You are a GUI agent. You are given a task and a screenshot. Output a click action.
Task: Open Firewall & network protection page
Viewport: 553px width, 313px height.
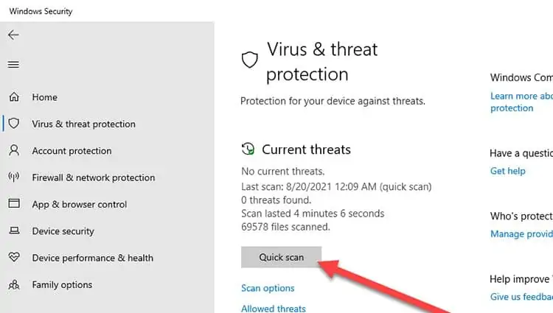click(93, 177)
